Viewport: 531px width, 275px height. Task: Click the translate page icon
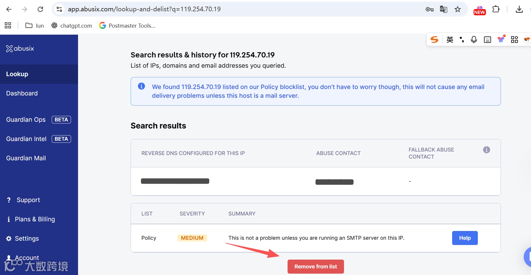coord(443,9)
